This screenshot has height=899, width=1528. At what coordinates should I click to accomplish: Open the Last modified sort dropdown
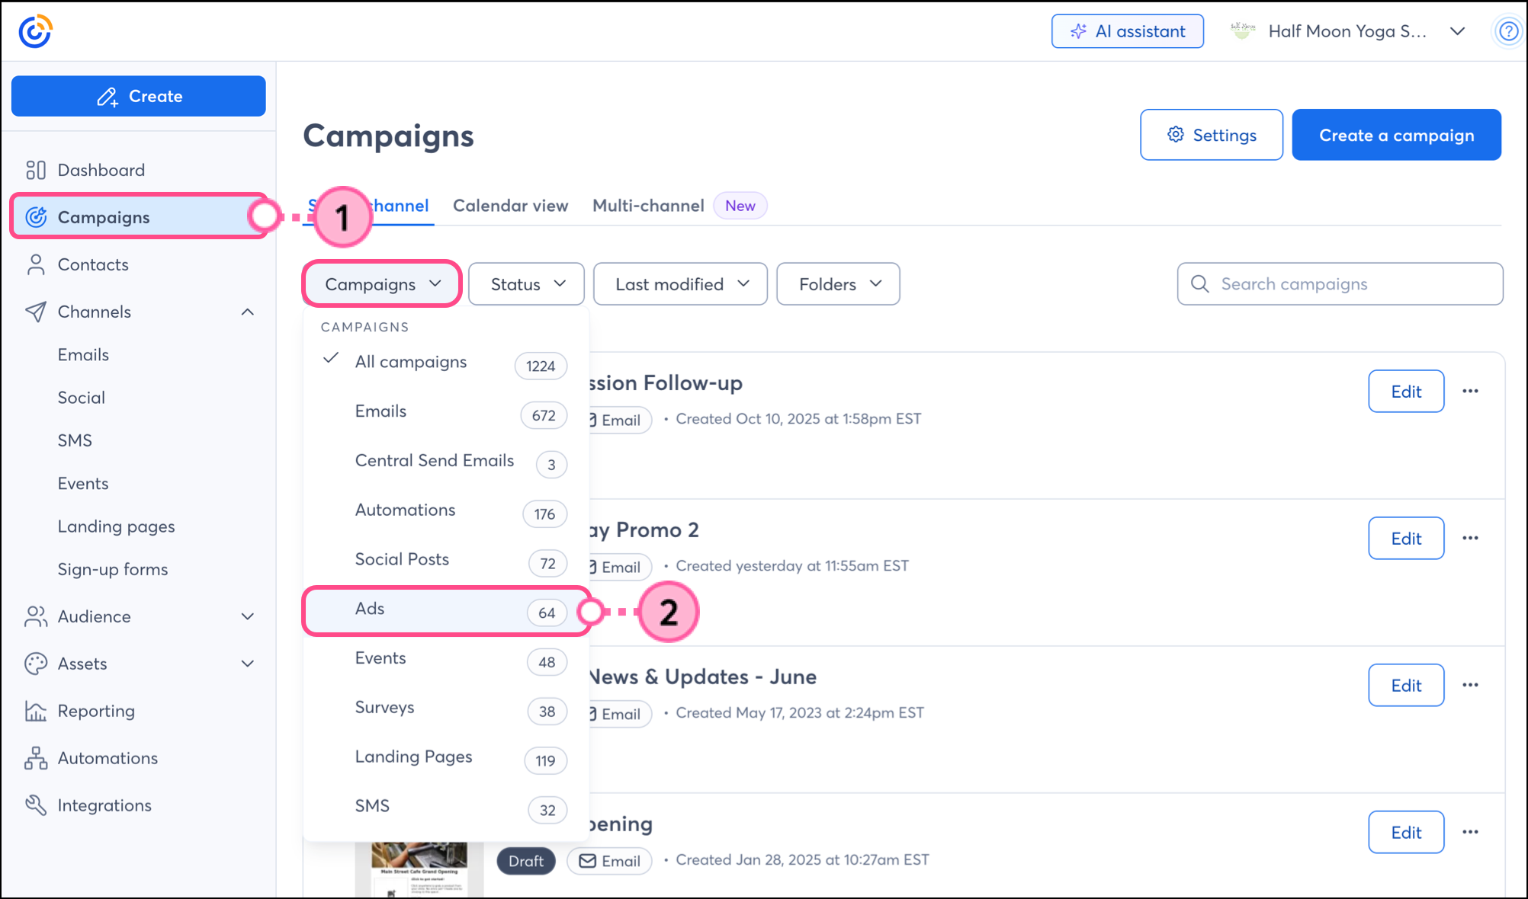(680, 284)
